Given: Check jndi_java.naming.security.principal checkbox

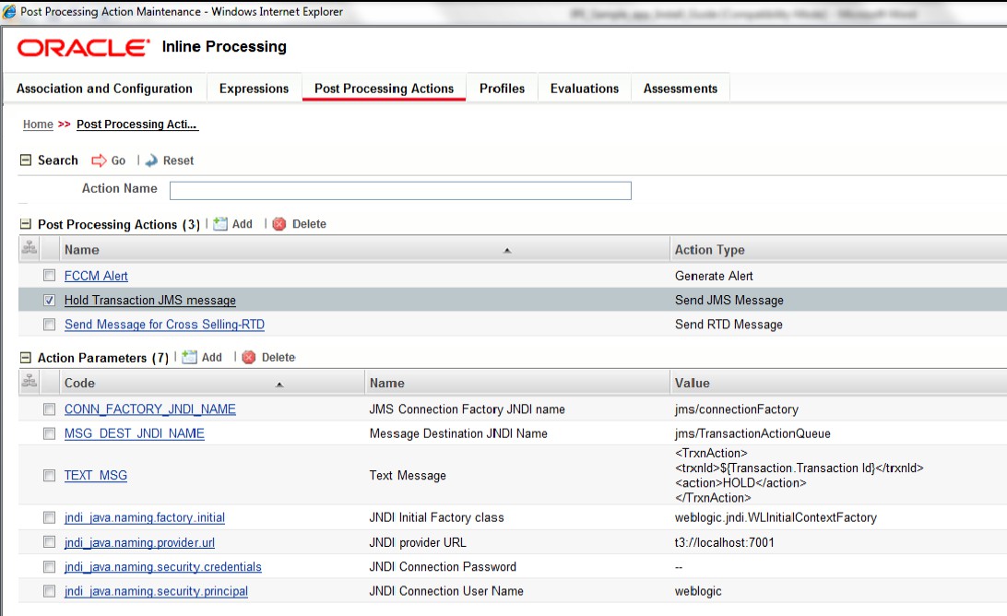Looking at the screenshot, I should pos(50,591).
